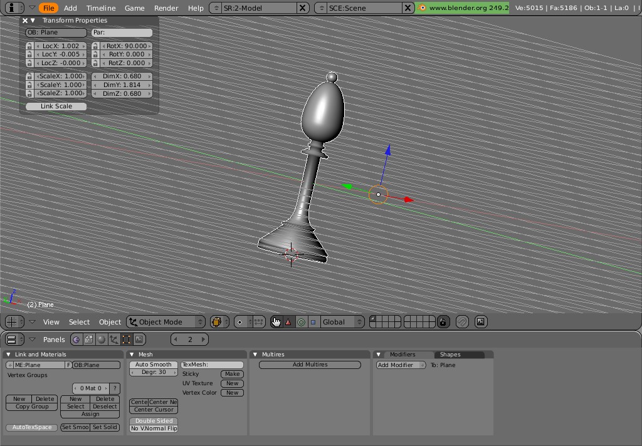
Task: Switch to the Scene context icon
Action: coord(139,340)
